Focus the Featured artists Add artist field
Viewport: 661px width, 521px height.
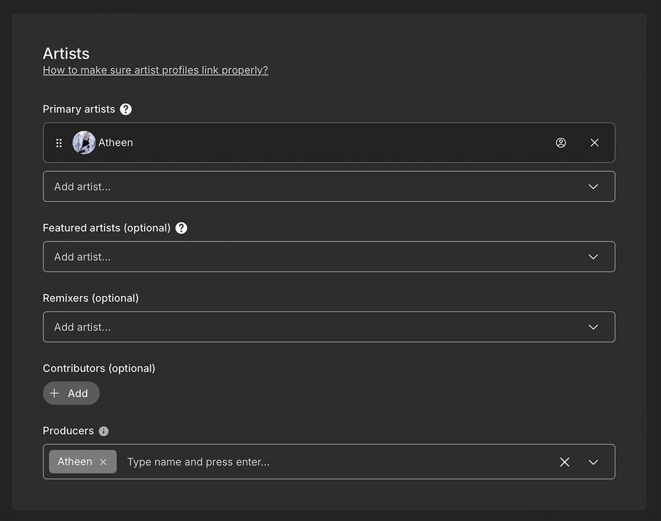tap(311, 257)
